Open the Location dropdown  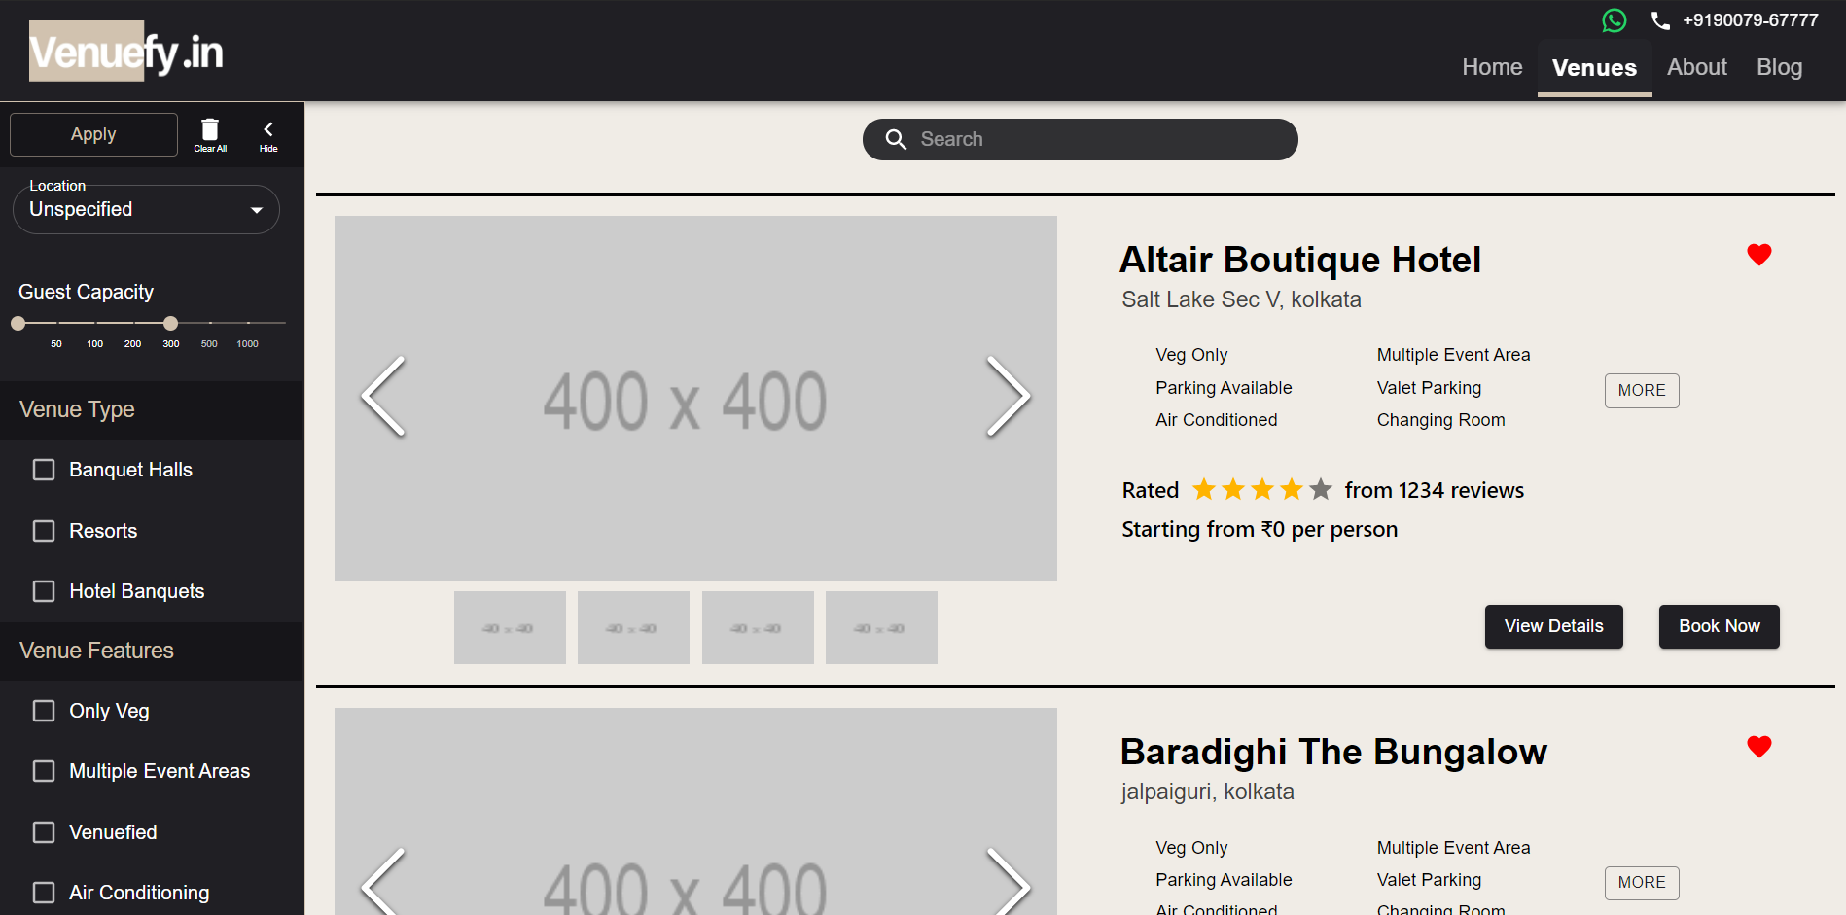coord(146,209)
